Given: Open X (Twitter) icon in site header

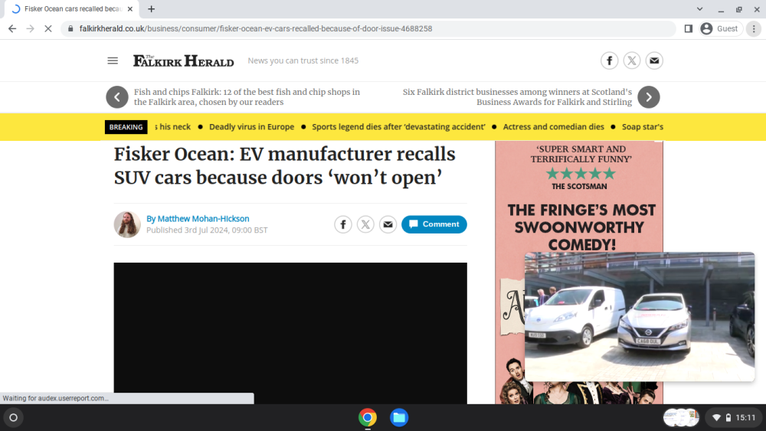Looking at the screenshot, I should 632,60.
